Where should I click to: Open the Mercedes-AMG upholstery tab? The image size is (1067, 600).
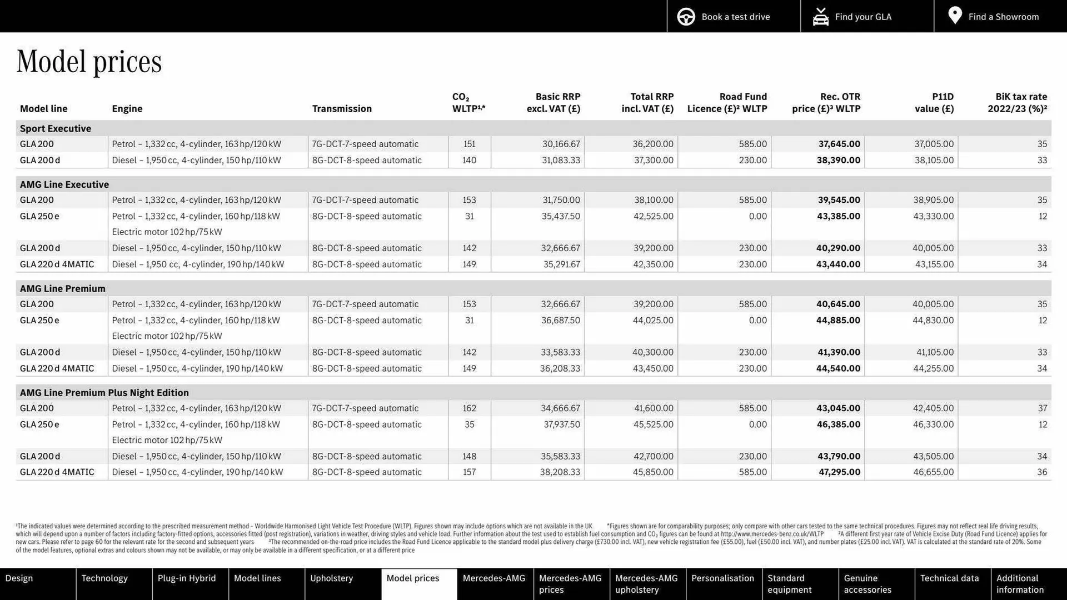[646, 584]
